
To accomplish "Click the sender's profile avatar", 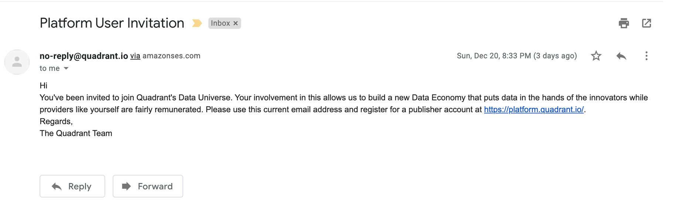I will (x=17, y=62).
